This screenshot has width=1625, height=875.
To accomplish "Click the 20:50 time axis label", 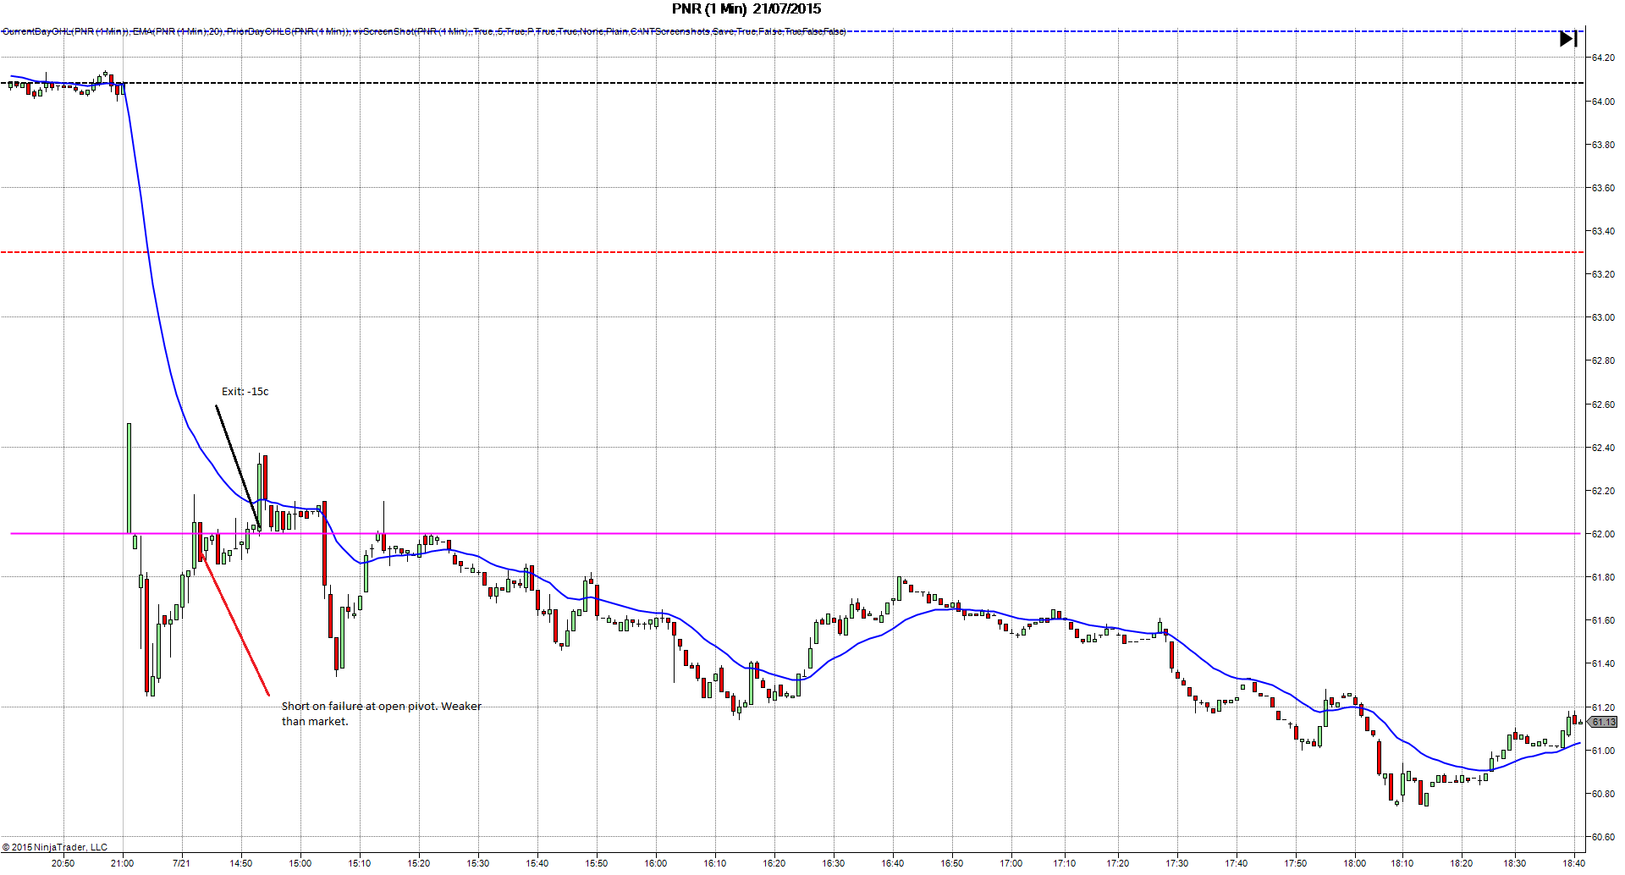I will 63,863.
